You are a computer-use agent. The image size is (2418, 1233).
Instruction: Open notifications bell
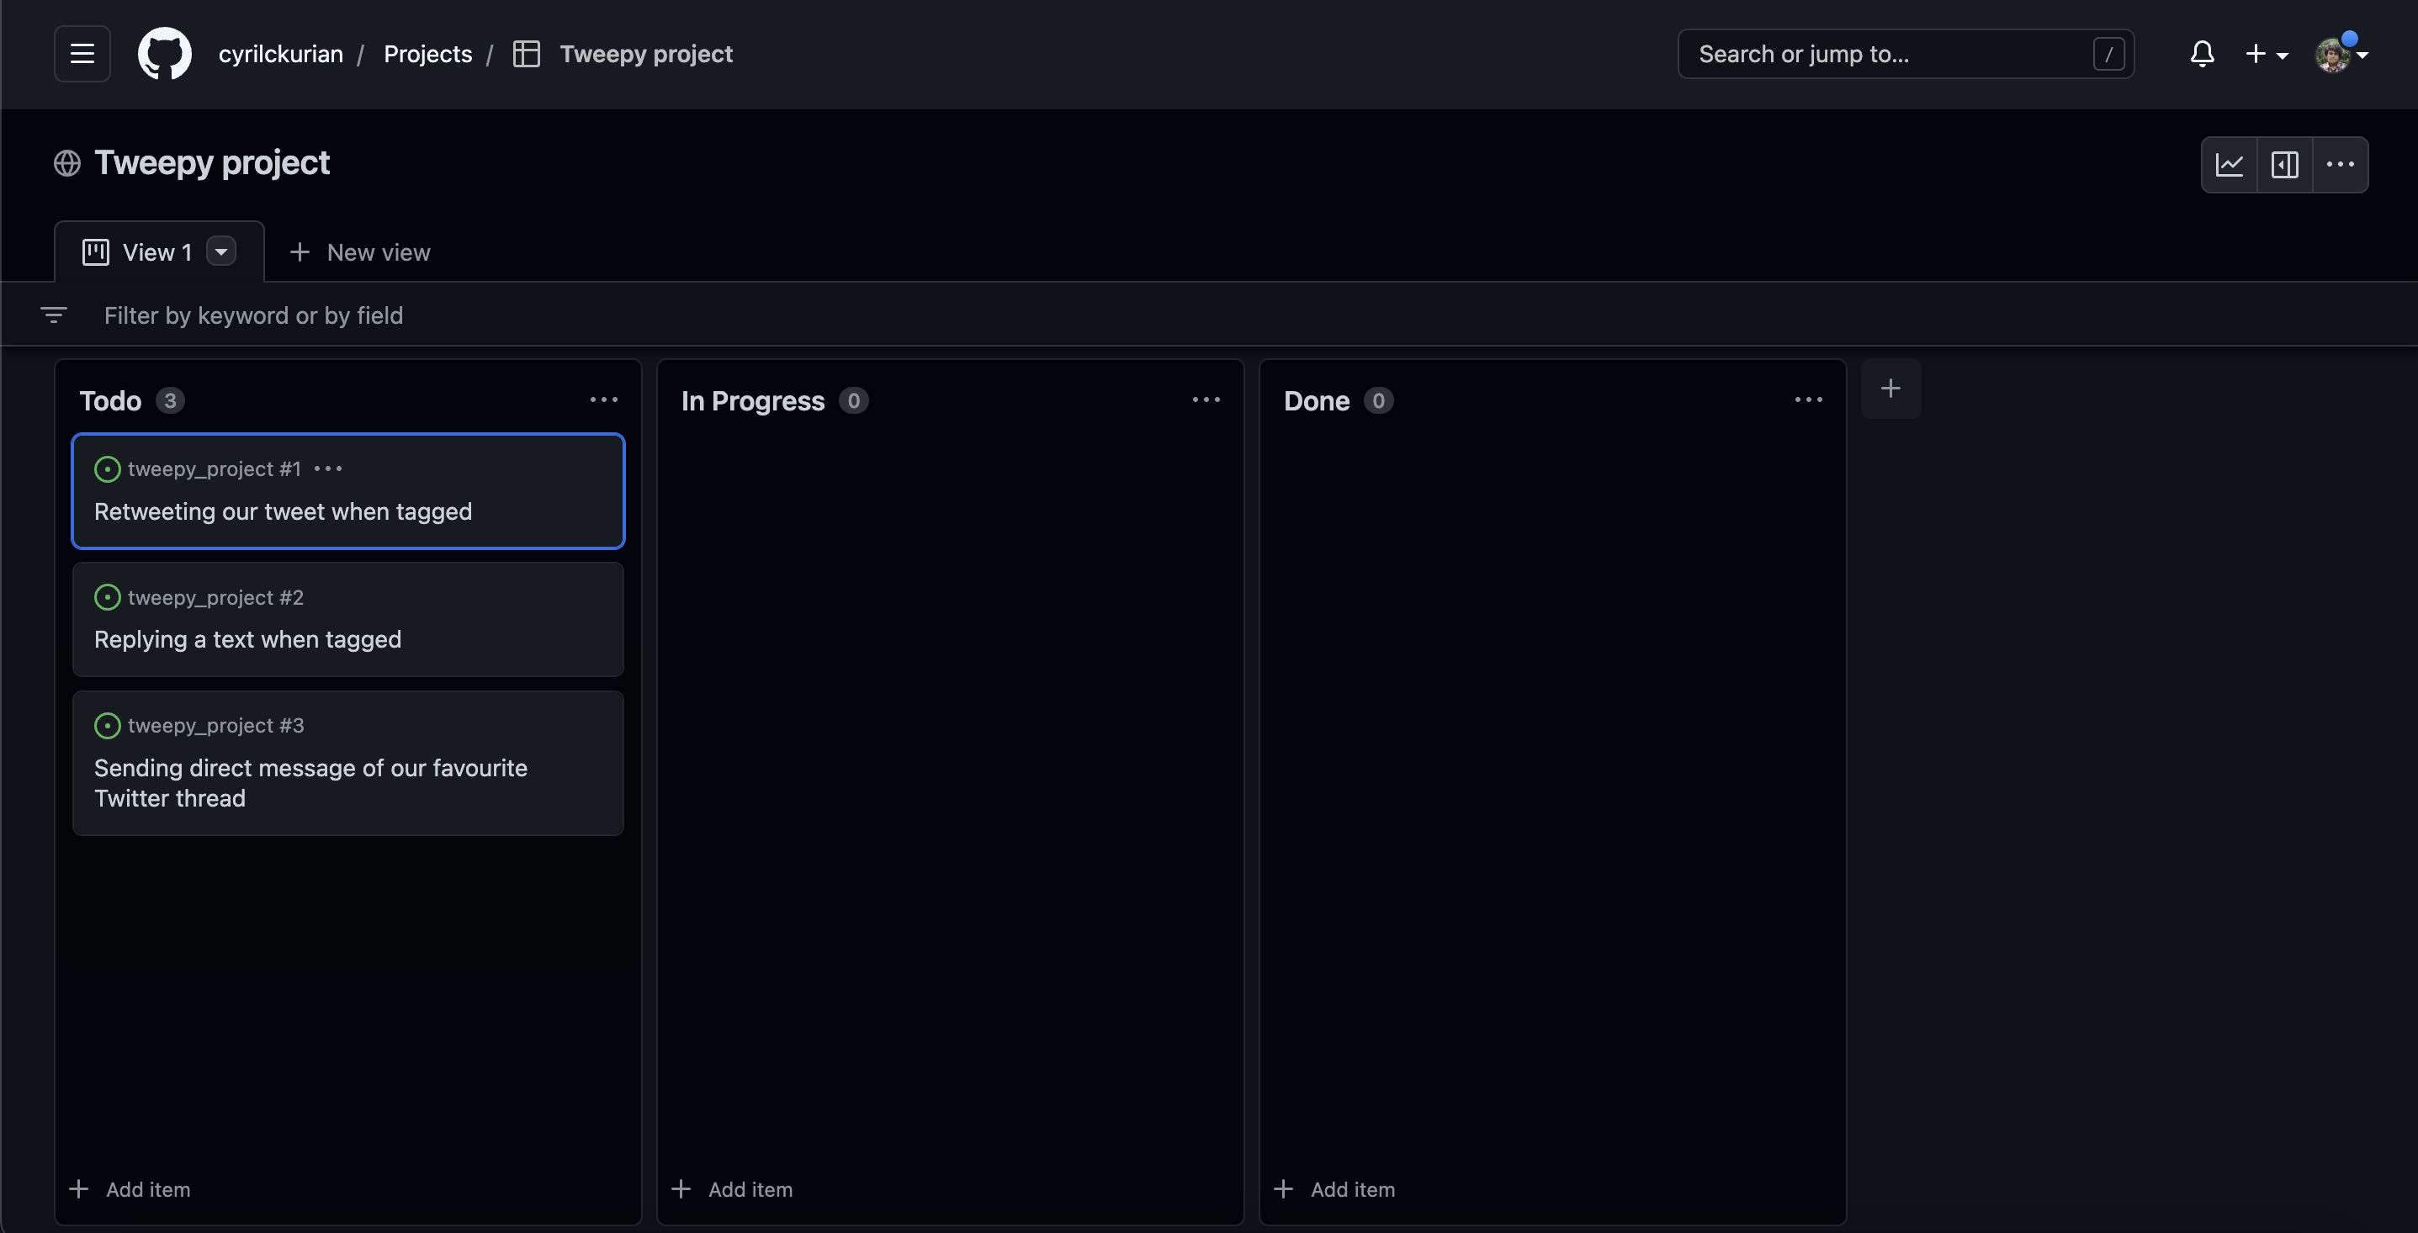coord(2202,54)
